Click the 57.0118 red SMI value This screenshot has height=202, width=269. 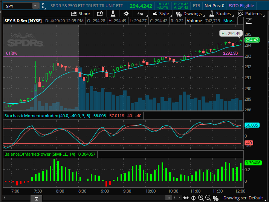(x=117, y=116)
